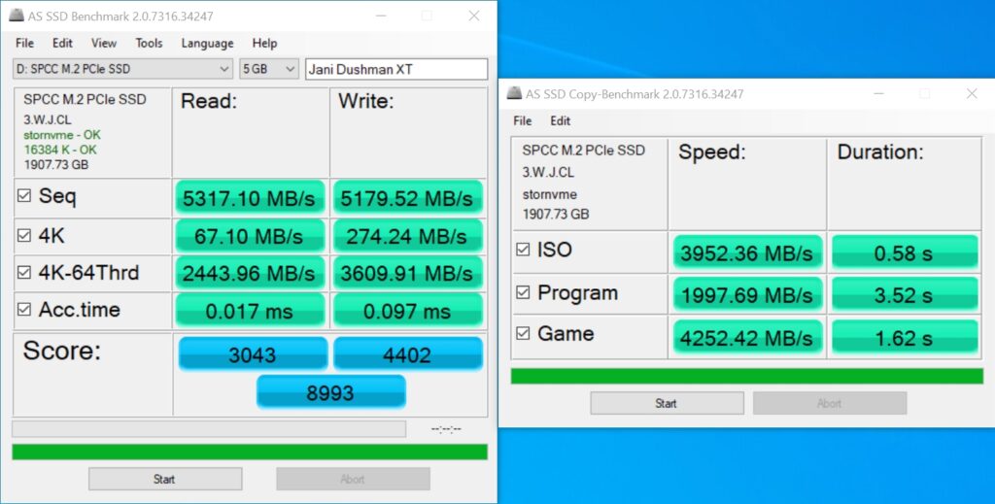This screenshot has width=995, height=504.
Task: Uncheck the Seq test checkbox
Action: pyautogui.click(x=24, y=195)
